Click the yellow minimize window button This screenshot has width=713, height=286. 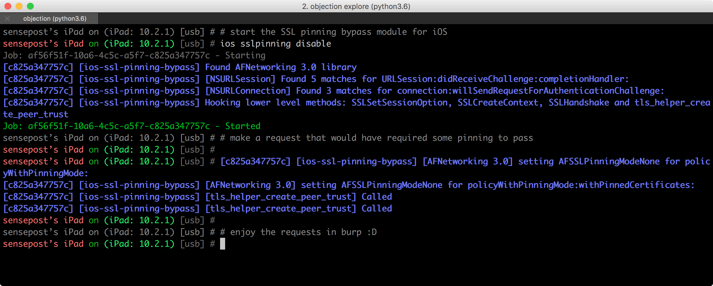pos(19,6)
